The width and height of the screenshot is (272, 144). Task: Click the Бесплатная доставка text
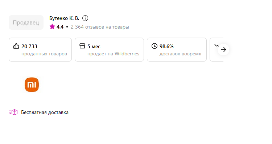point(45,112)
